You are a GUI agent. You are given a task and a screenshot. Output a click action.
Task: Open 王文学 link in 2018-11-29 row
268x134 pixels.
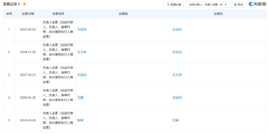[82, 52]
